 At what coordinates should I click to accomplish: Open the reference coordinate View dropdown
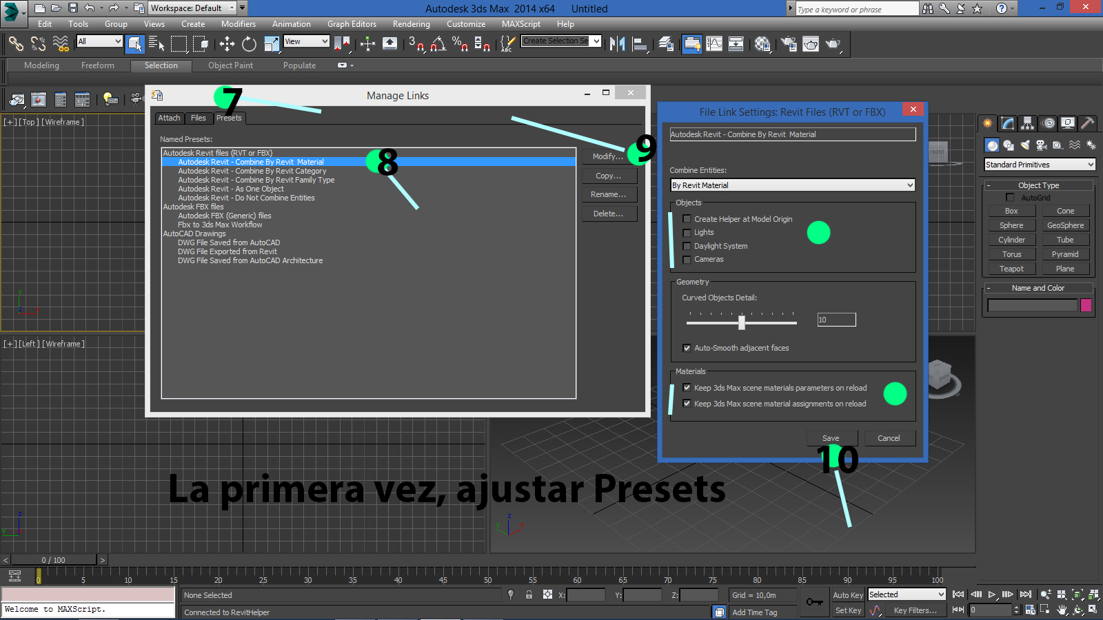coord(307,41)
